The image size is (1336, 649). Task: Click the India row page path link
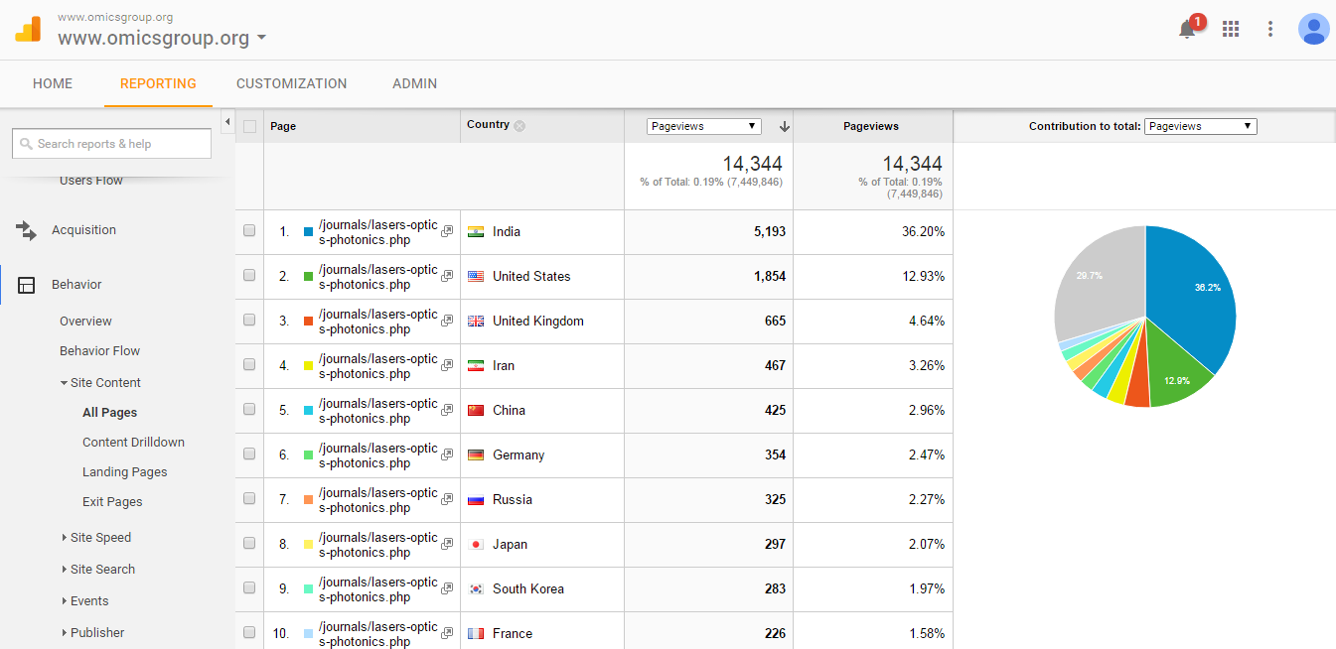click(378, 232)
